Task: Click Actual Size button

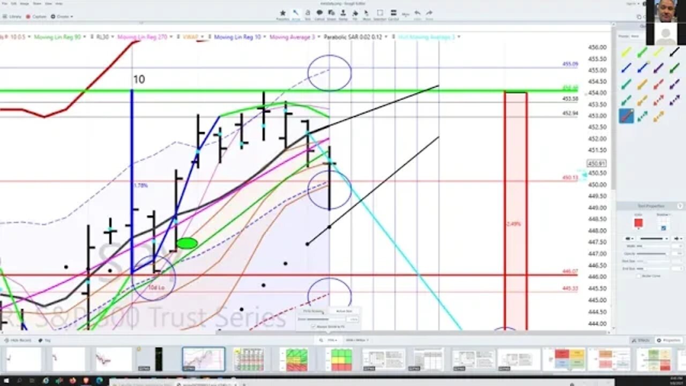Action: point(344,311)
